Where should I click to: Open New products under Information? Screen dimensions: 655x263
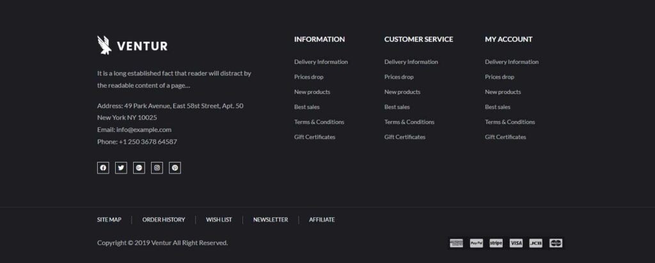tap(312, 92)
